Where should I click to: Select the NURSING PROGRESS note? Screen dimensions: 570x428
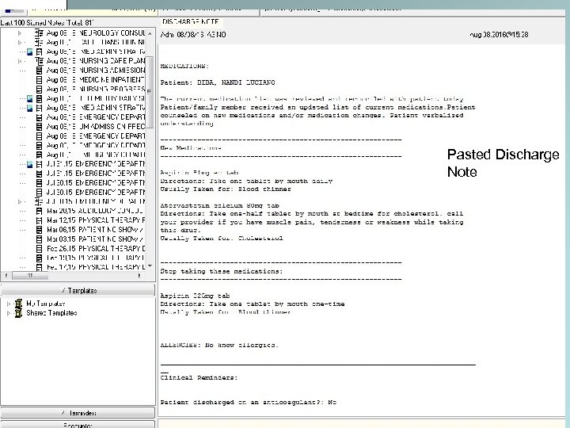96,89
